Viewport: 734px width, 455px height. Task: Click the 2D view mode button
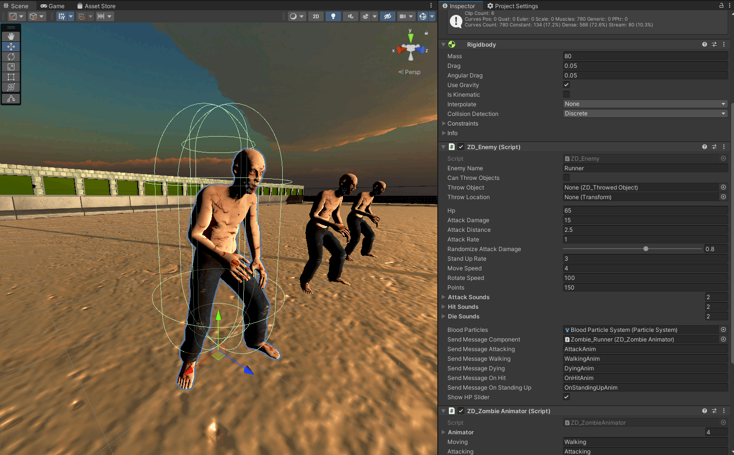click(x=315, y=16)
